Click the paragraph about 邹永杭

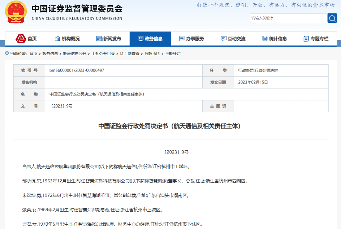(135, 181)
